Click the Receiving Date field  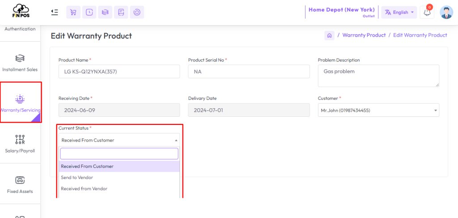click(x=119, y=110)
